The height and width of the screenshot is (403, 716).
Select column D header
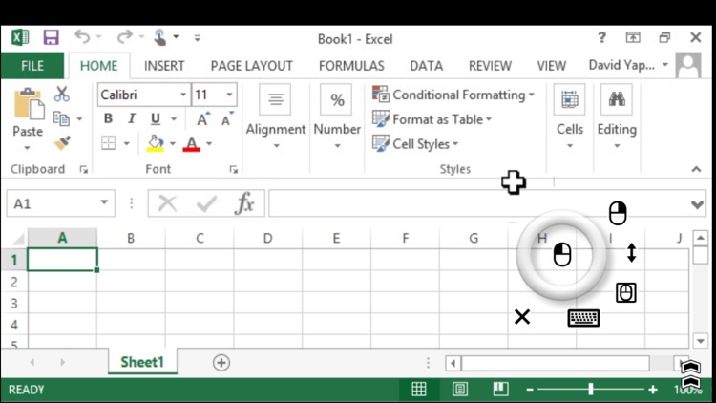pyautogui.click(x=267, y=238)
